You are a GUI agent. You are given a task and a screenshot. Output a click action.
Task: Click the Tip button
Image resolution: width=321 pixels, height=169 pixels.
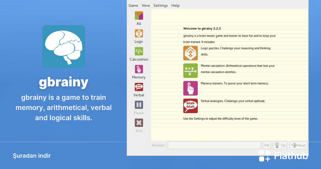point(280,145)
